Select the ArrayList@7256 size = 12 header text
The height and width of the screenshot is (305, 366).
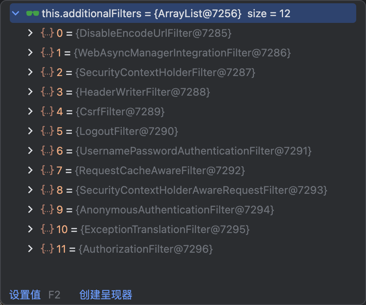[x=222, y=13]
